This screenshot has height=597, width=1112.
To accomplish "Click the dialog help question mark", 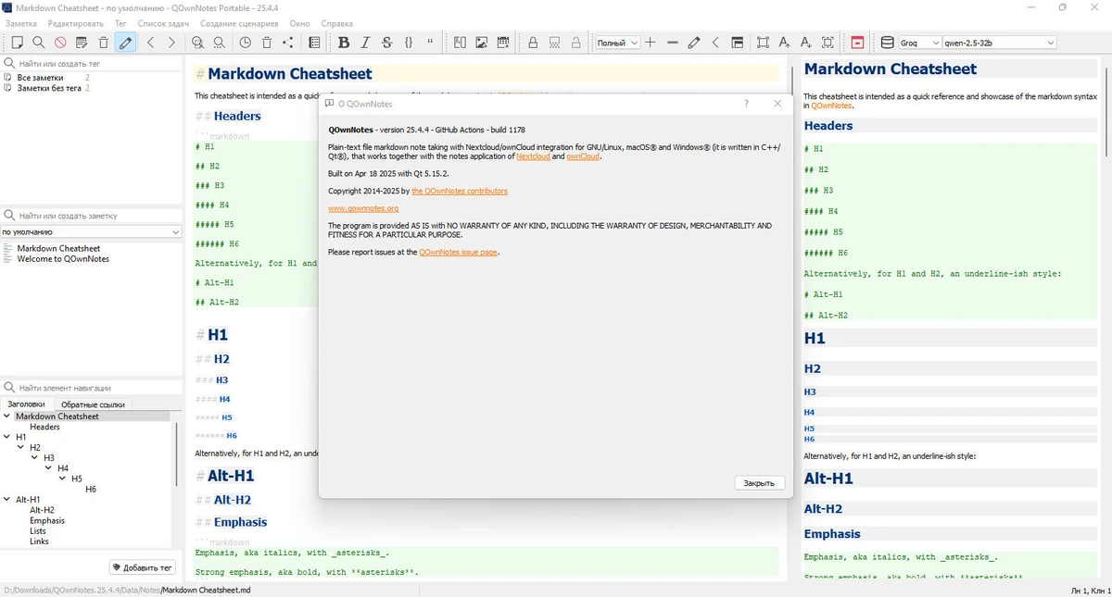I will pyautogui.click(x=746, y=104).
